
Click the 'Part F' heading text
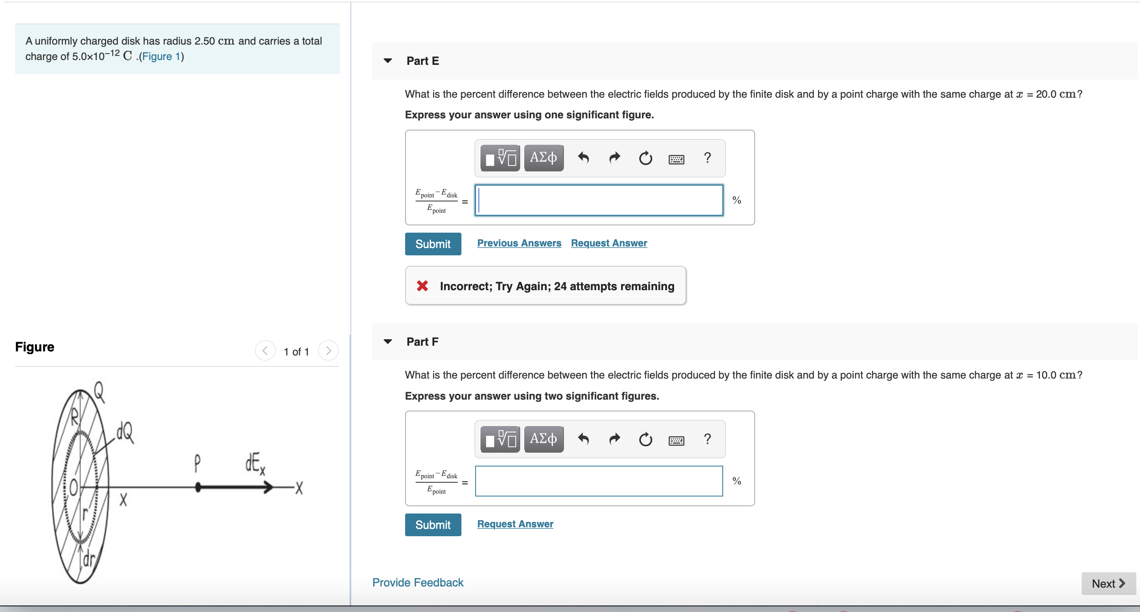422,341
